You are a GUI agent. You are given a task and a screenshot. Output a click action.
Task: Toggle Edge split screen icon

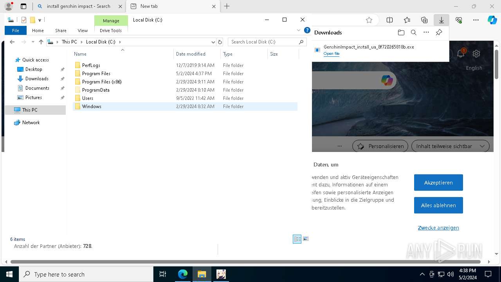point(390,20)
